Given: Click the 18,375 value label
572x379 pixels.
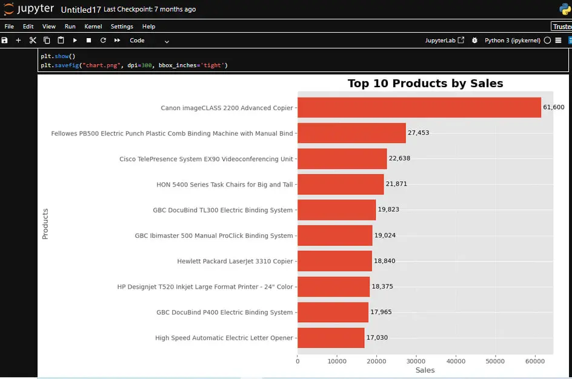Looking at the screenshot, I should click(x=382, y=286).
